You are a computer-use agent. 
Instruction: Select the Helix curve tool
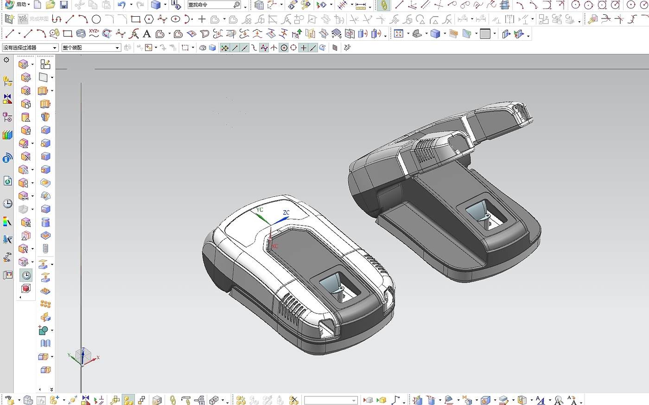81,34
